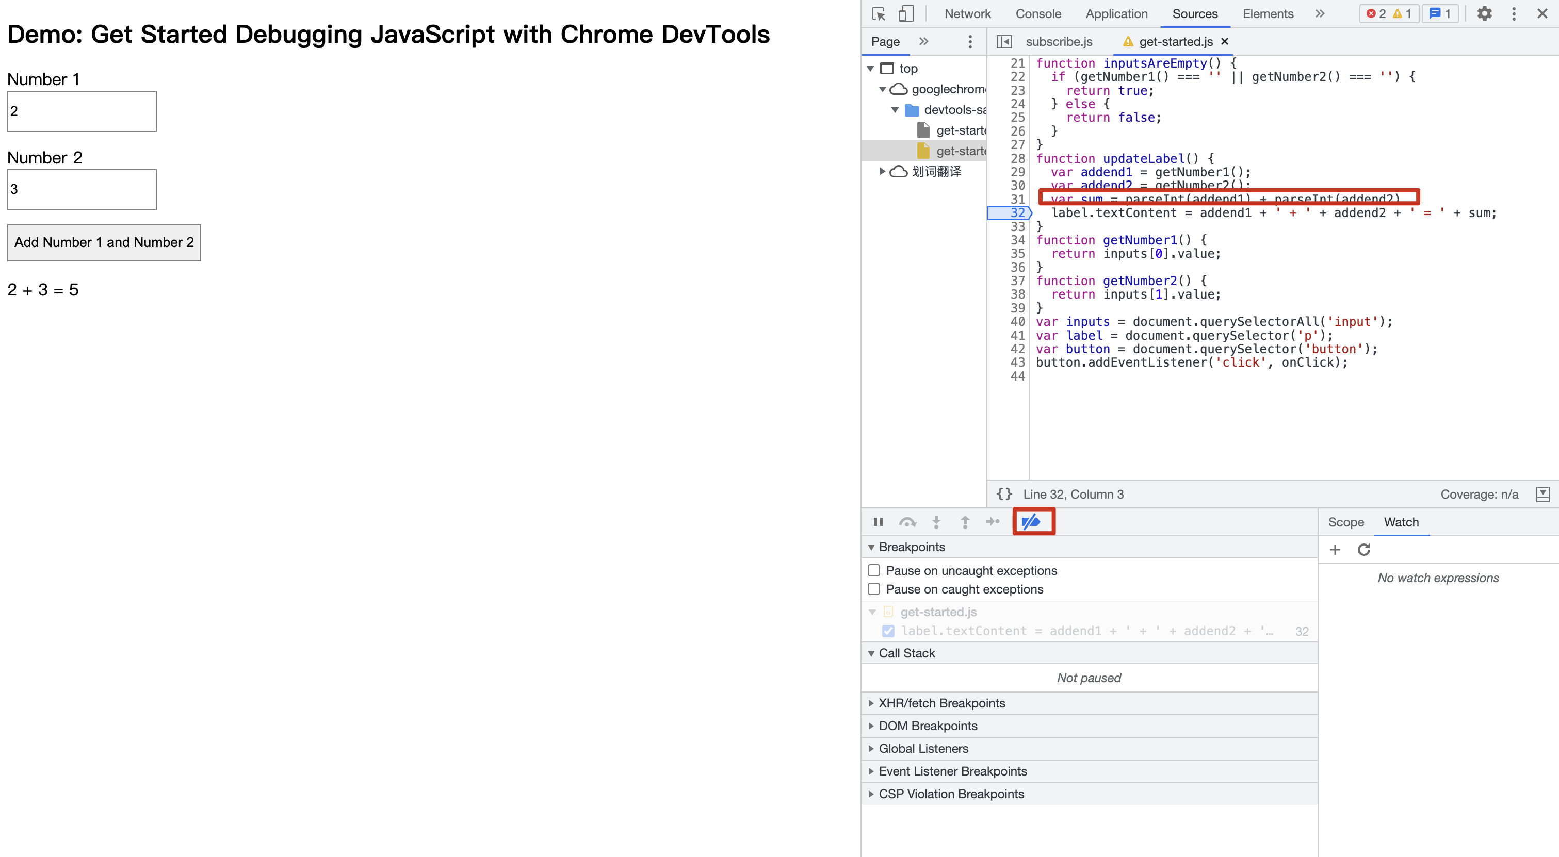This screenshot has width=1559, height=857.
Task: Click add watch expression plus icon
Action: pyautogui.click(x=1335, y=550)
